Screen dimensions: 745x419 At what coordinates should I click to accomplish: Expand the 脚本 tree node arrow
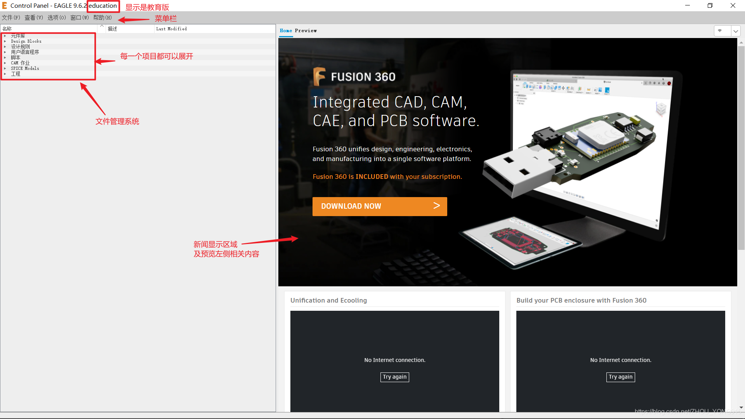(x=5, y=57)
